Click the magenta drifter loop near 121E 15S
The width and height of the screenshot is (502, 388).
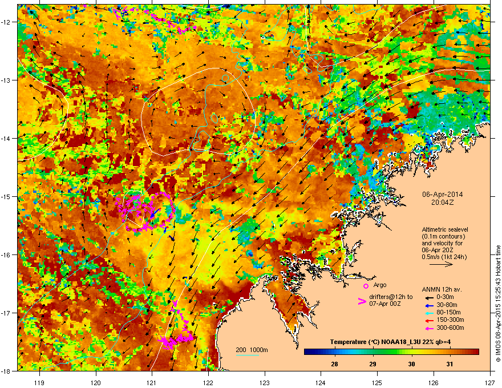[x=145, y=211]
